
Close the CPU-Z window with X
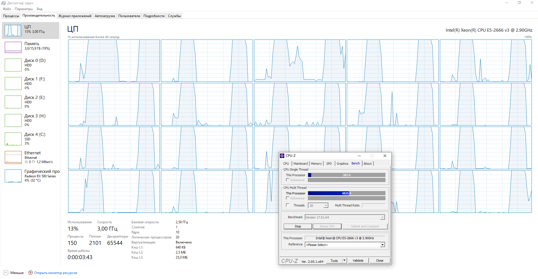click(385, 156)
